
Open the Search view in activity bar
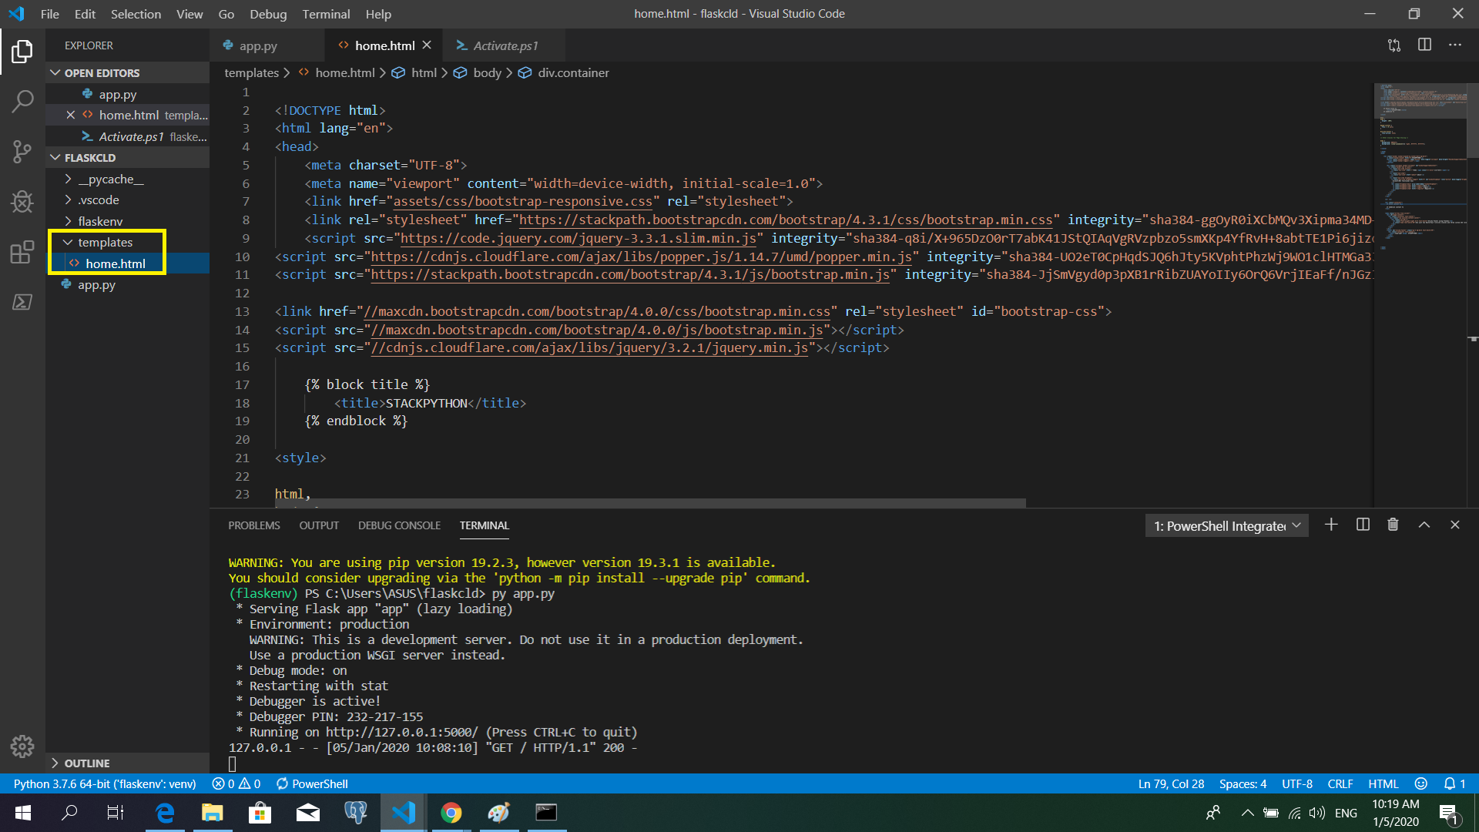pos(22,101)
